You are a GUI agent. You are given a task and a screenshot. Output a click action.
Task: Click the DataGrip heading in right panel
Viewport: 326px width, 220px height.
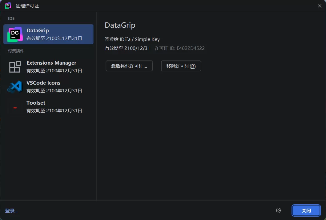click(x=120, y=25)
